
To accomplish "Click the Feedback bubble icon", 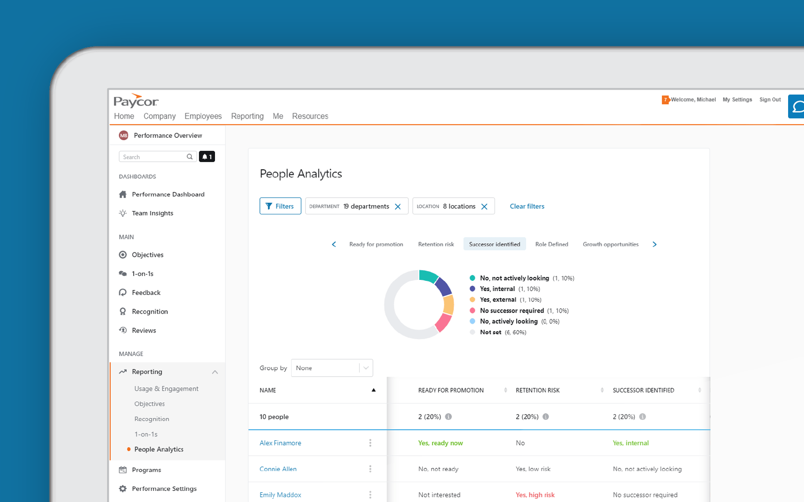I will tap(123, 292).
